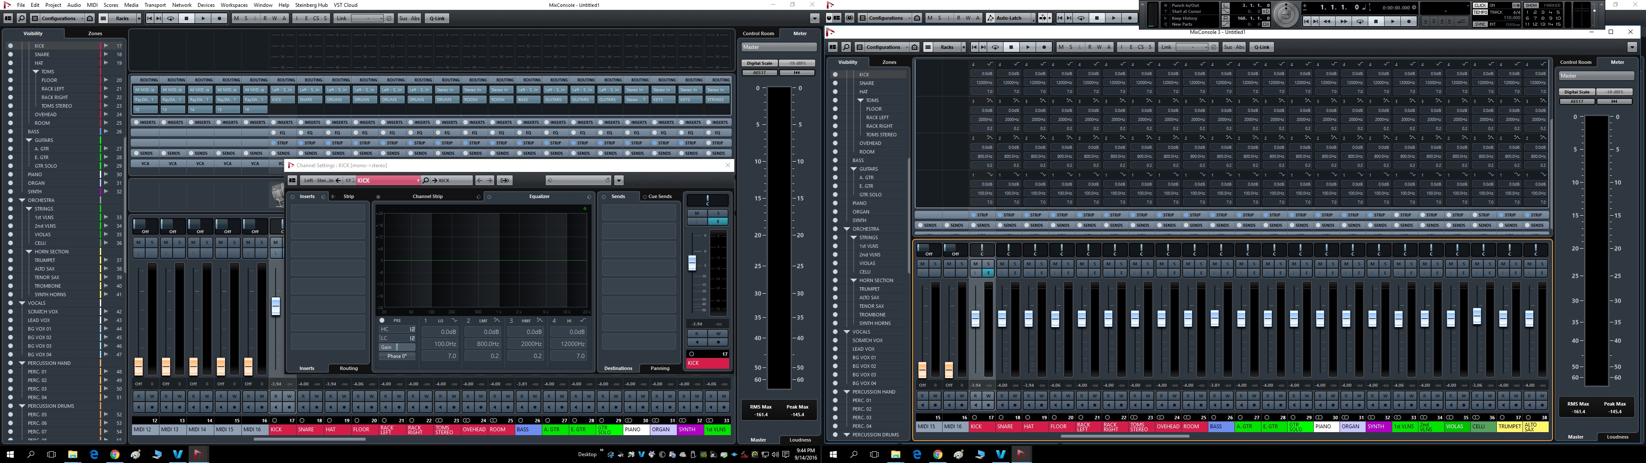1646x463 pixels.
Task: Click the Record button in left MixConsole
Action: click(x=220, y=18)
